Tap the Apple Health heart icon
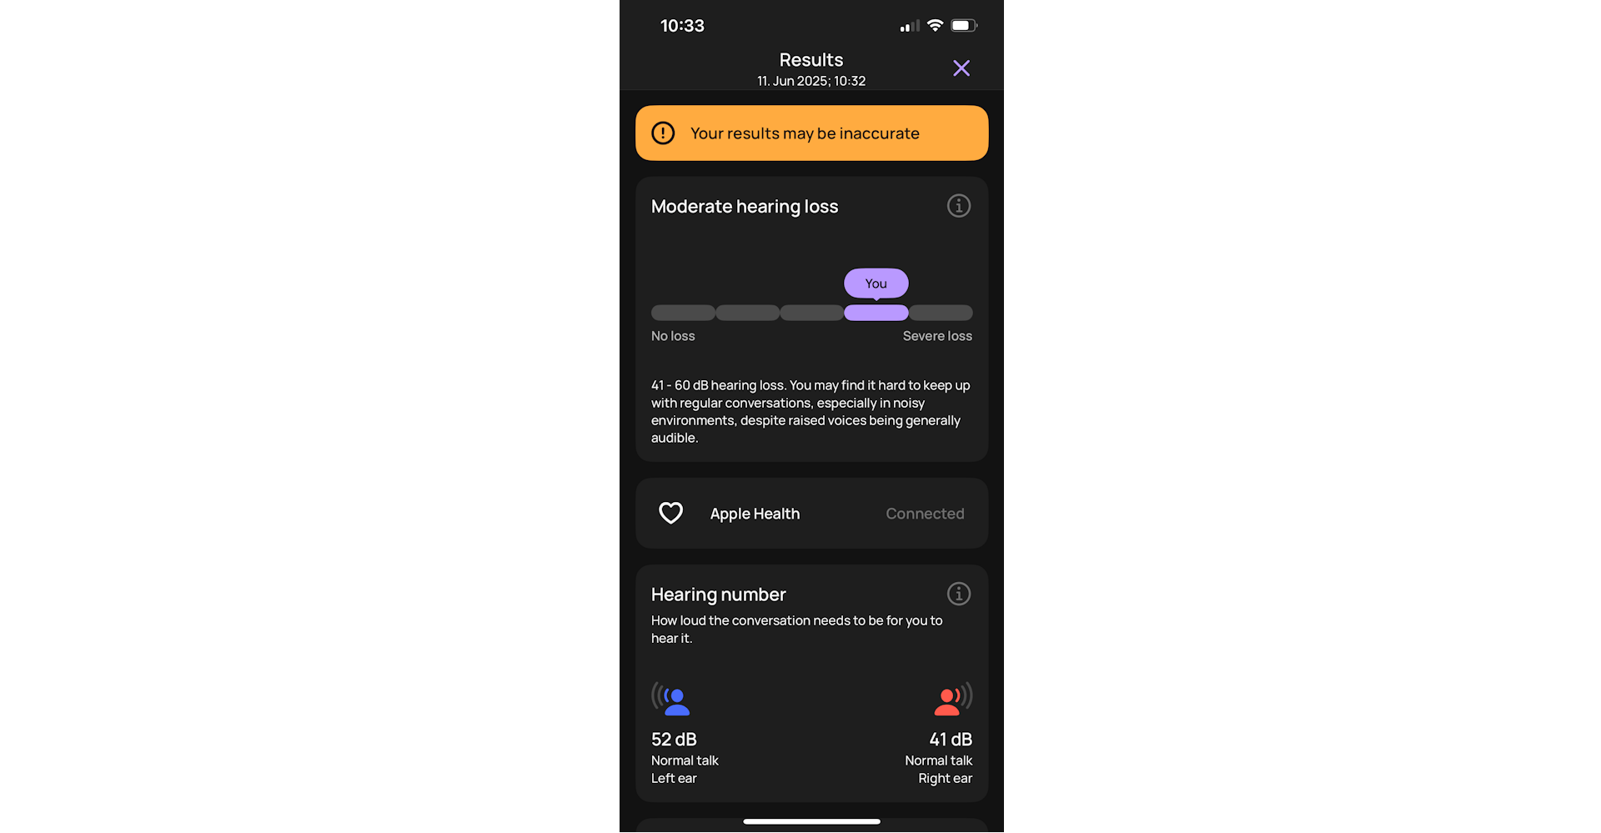The image size is (1601, 833). click(x=670, y=513)
